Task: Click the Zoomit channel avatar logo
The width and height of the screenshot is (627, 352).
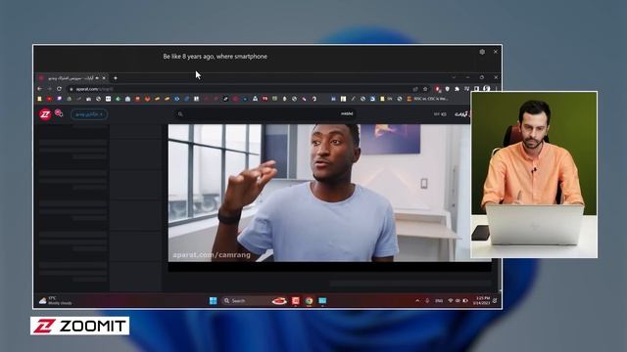Action: pos(45,114)
